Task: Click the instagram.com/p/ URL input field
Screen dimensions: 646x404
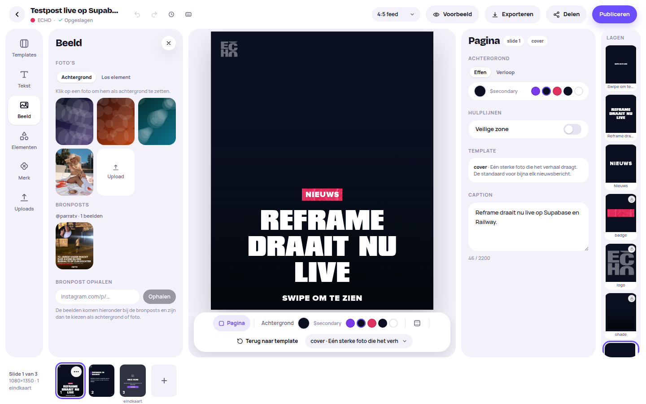Action: [98, 297]
